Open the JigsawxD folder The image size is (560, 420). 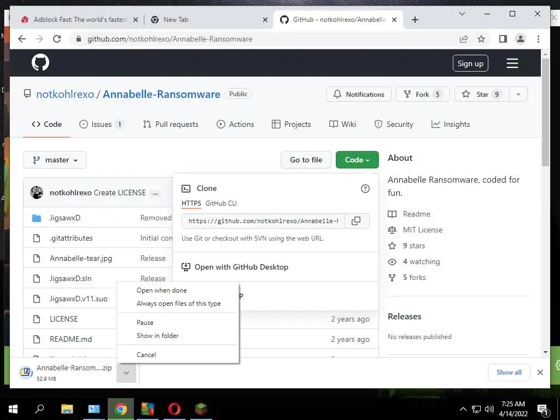[65, 218]
